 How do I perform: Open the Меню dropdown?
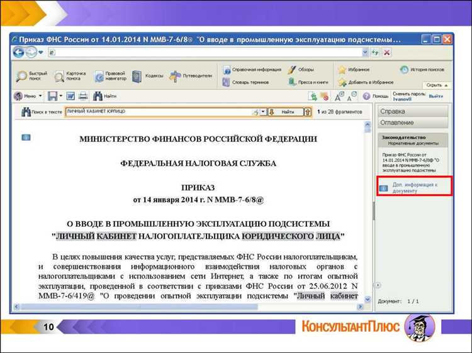[28, 96]
